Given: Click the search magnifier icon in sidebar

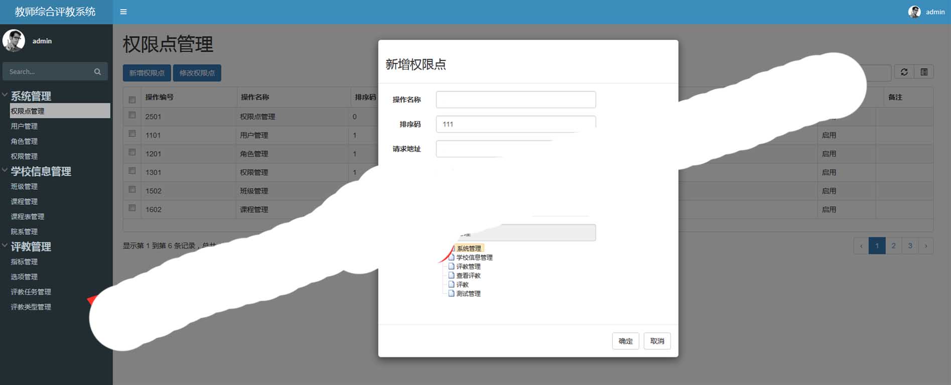Looking at the screenshot, I should tap(97, 72).
